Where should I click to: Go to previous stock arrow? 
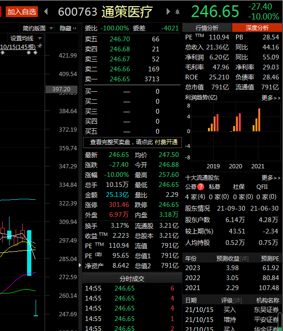pyautogui.click(x=46, y=11)
